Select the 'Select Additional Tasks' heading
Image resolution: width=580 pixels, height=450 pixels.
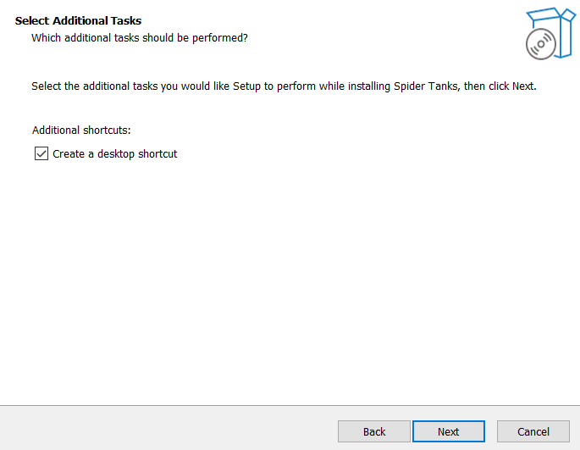point(78,20)
